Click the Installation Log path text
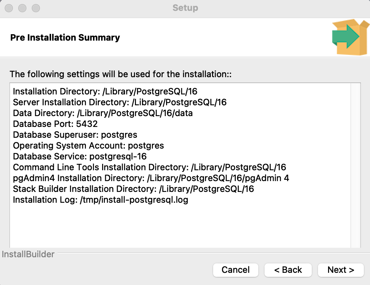The height and width of the screenshot is (285, 370). tap(100, 200)
